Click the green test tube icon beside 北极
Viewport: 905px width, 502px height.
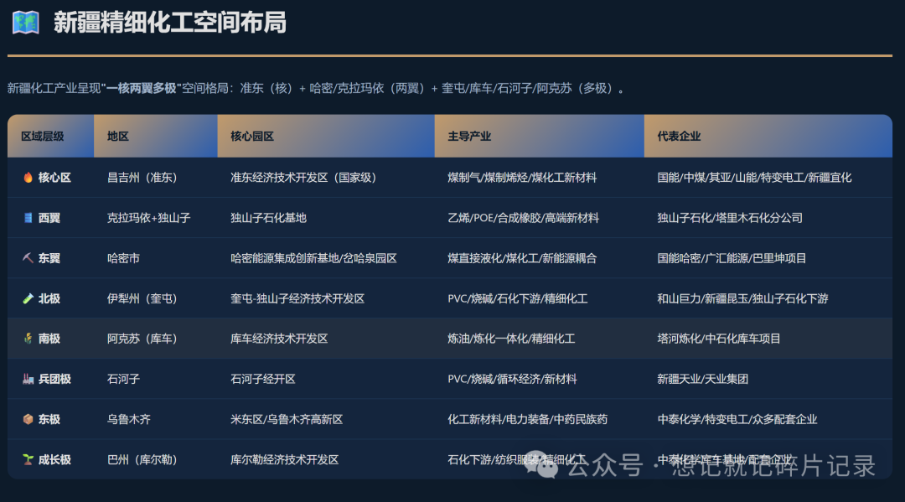coord(28,298)
